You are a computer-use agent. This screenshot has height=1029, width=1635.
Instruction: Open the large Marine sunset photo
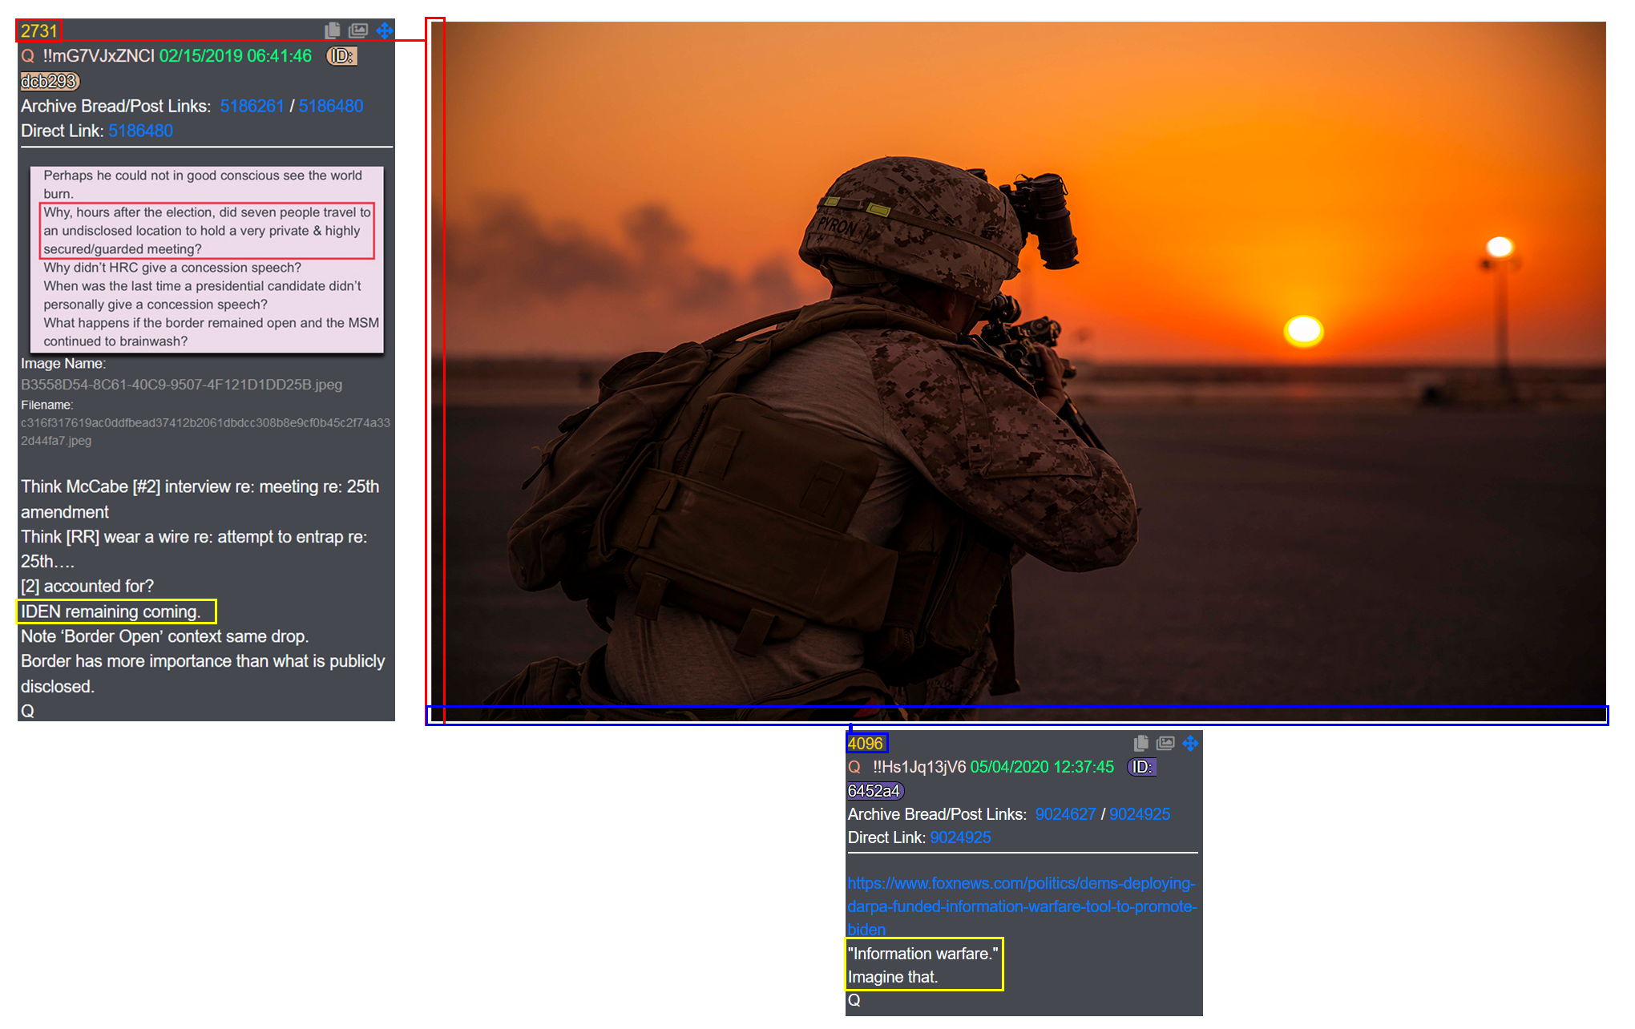coord(1018,371)
